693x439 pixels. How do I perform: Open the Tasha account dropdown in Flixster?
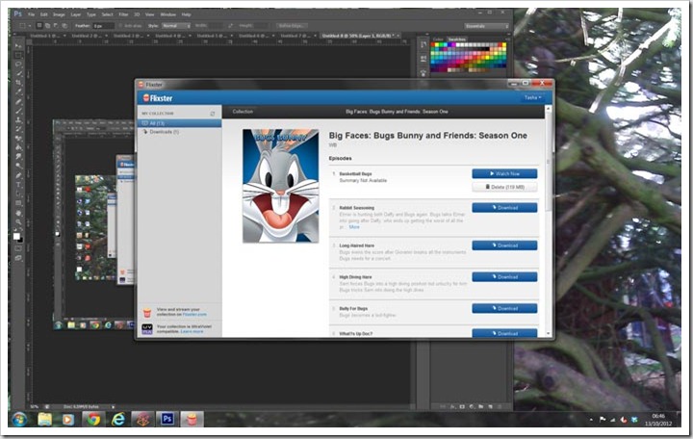point(532,97)
